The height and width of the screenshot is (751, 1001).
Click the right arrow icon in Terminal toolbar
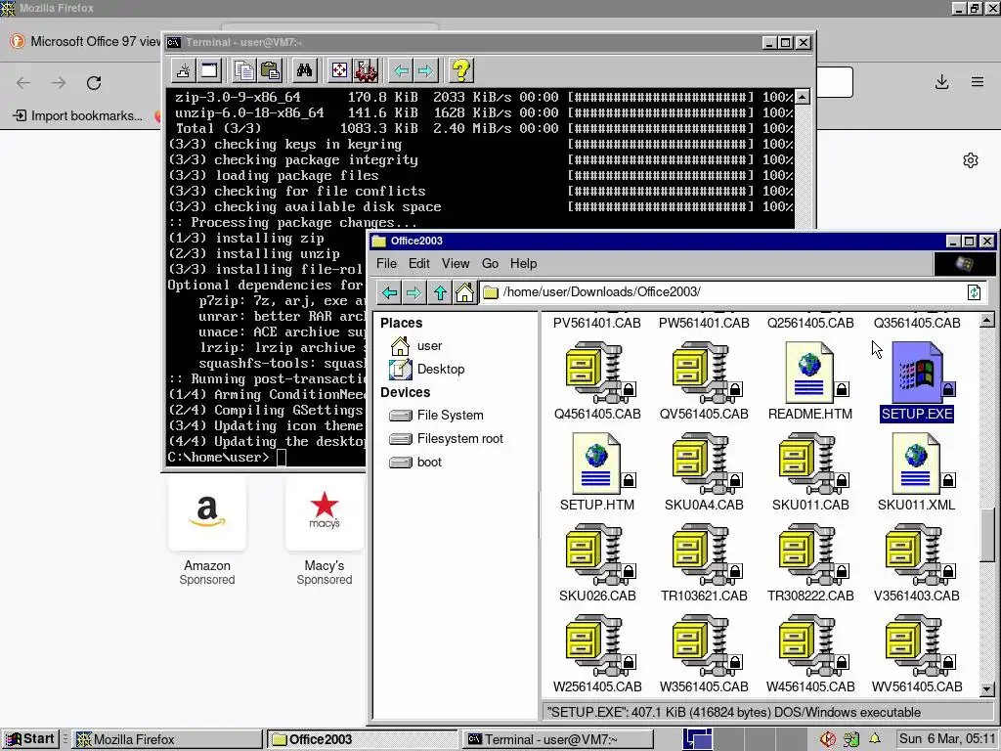click(x=425, y=70)
